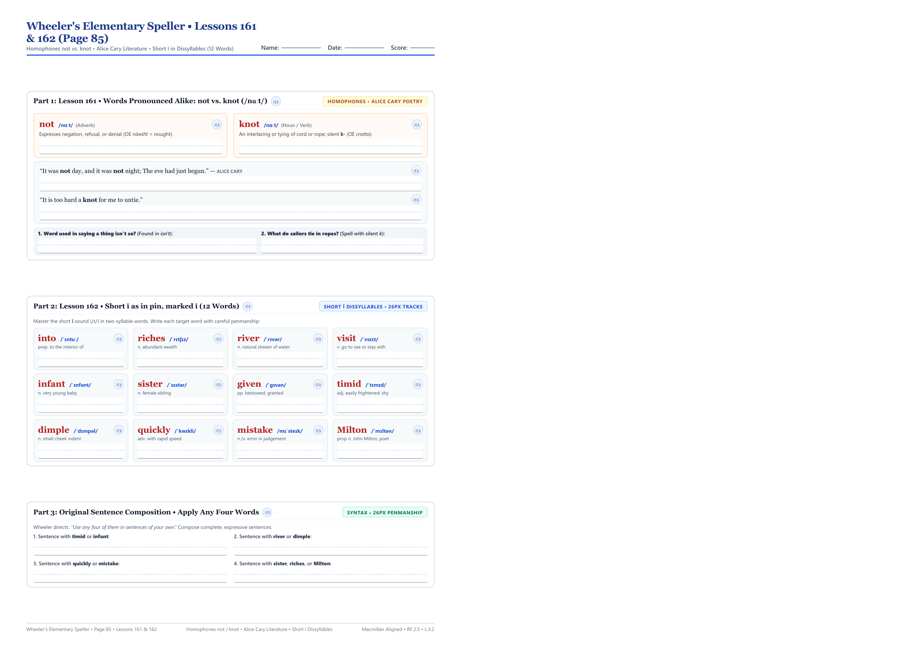This screenshot has width=921, height=651.
Task: Click writing line for timid or infant sentence
Action: click(x=130, y=549)
